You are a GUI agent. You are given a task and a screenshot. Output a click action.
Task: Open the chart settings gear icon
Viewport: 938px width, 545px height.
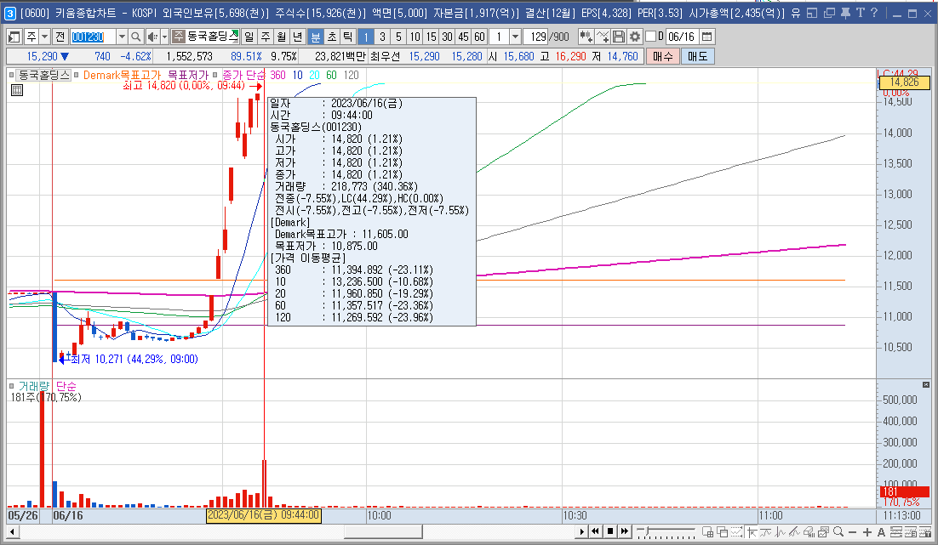(x=635, y=37)
